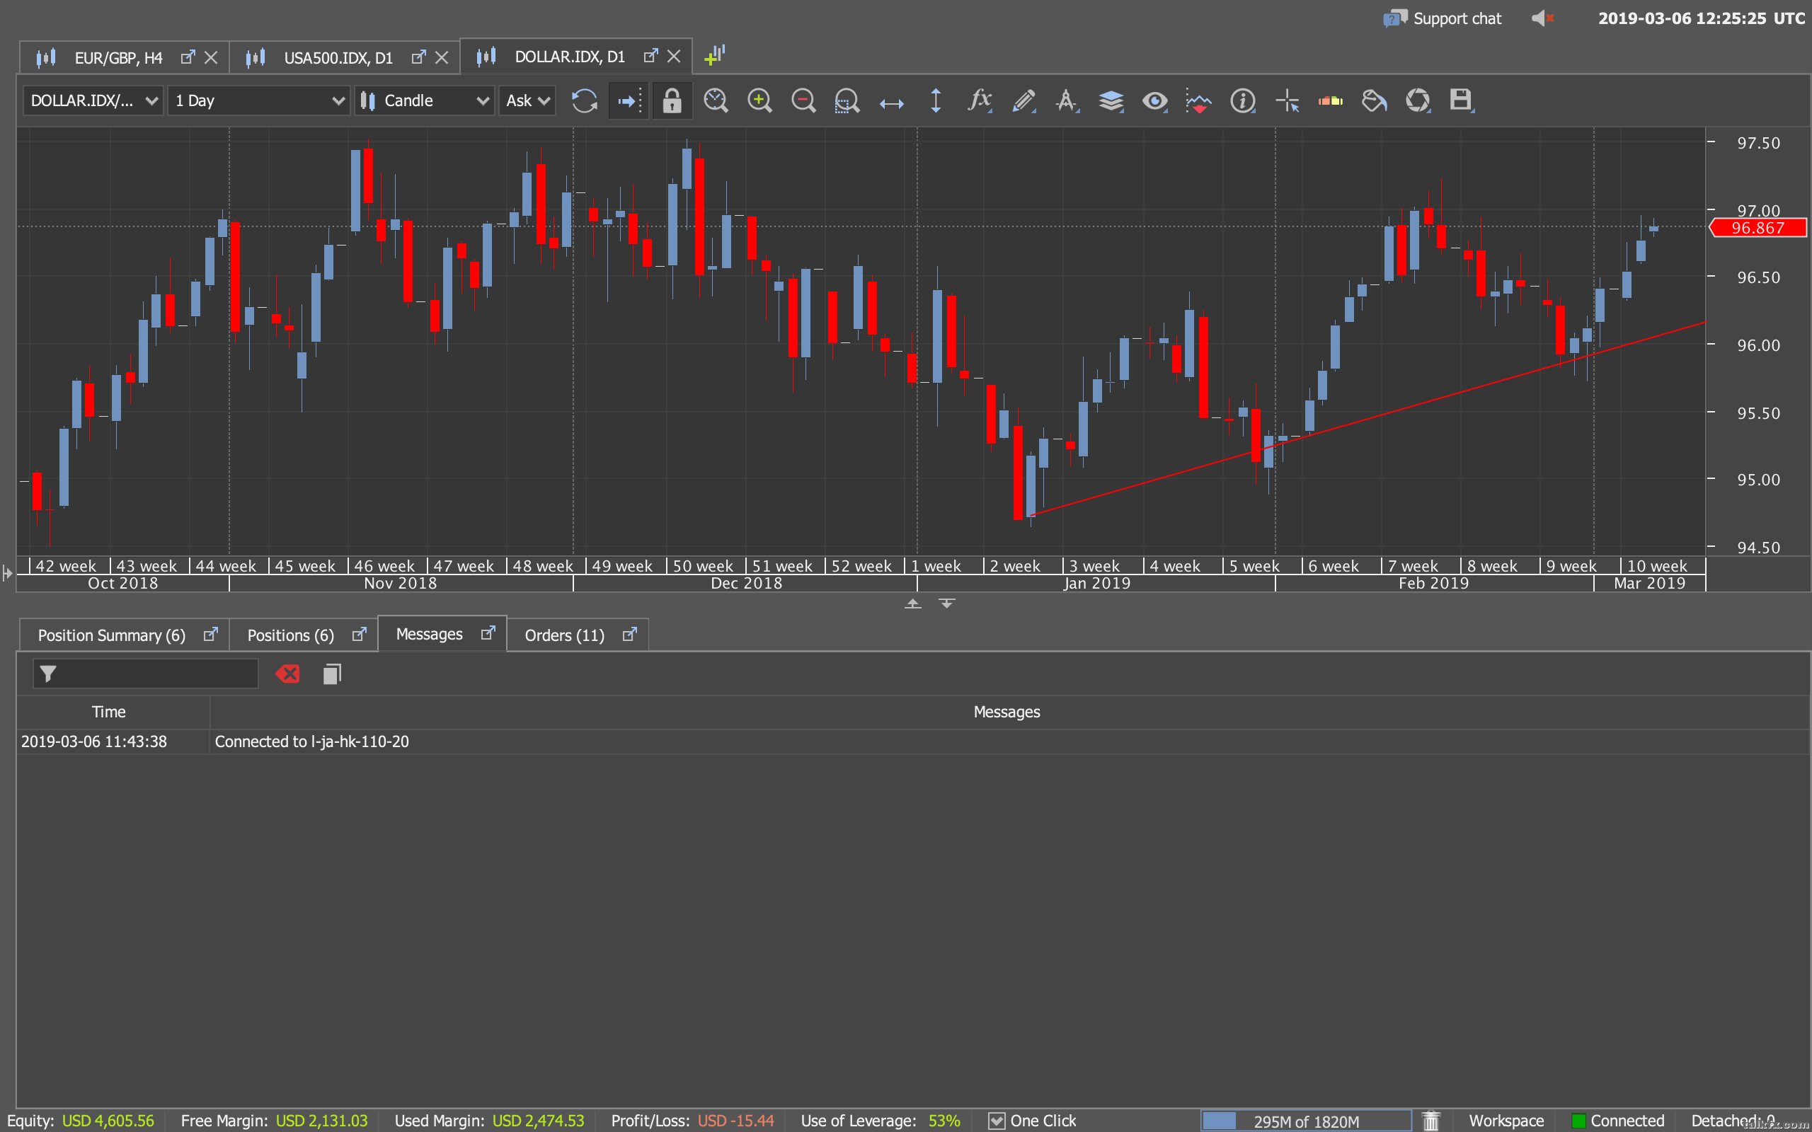Close the EUR/GBP, H4 tab

pyautogui.click(x=211, y=57)
